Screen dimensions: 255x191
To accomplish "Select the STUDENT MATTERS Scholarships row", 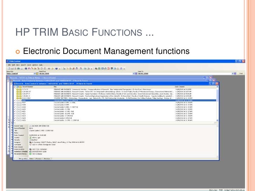I will tap(115, 98).
